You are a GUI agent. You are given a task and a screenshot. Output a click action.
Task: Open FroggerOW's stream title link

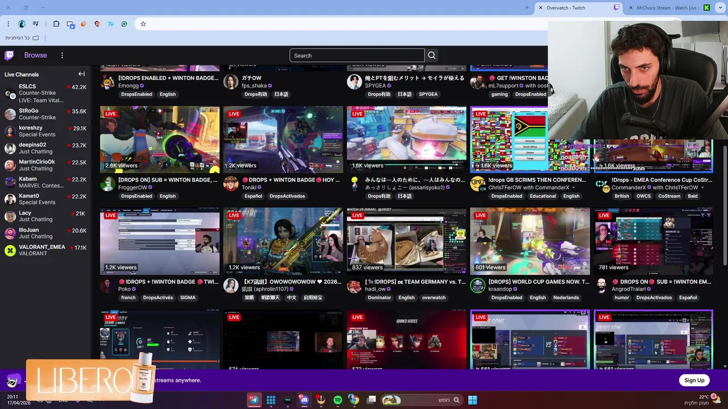(x=168, y=180)
